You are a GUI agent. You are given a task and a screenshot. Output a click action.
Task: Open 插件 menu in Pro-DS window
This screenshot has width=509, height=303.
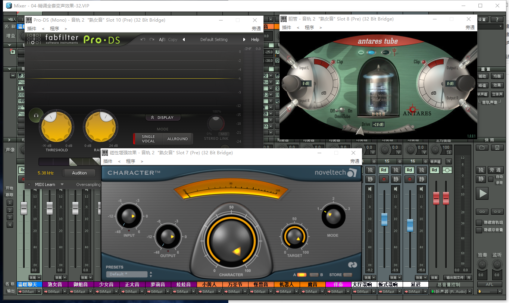32,28
